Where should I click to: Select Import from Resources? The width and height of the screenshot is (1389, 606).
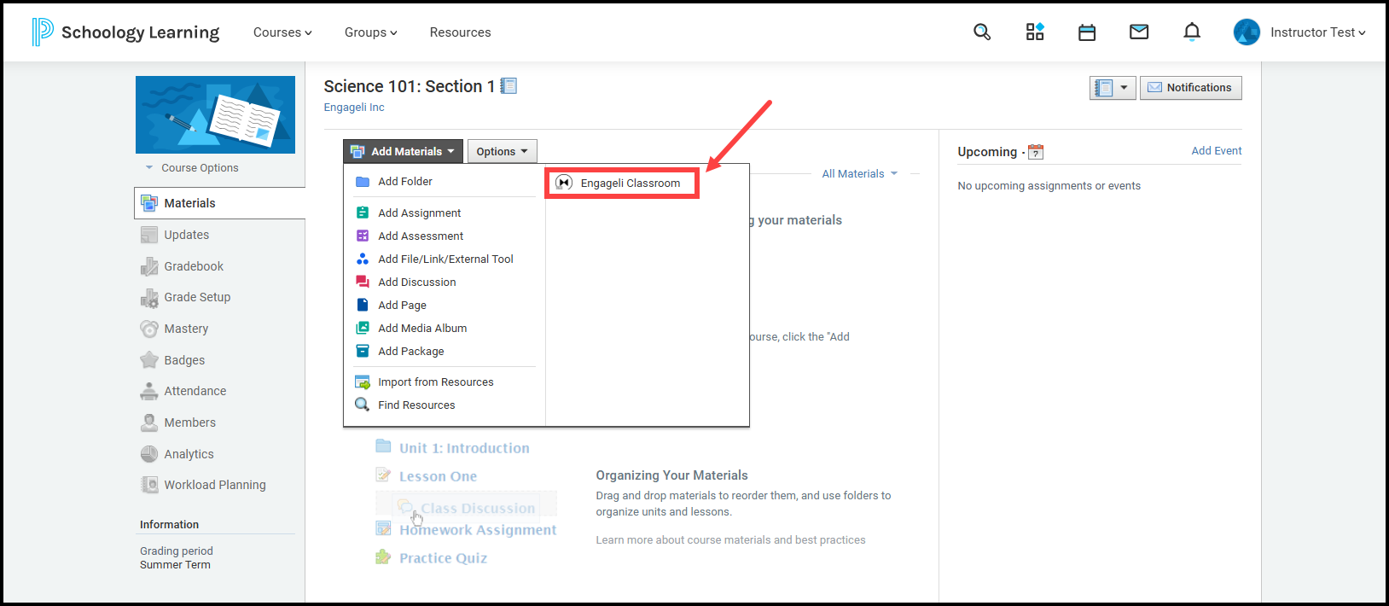click(436, 382)
